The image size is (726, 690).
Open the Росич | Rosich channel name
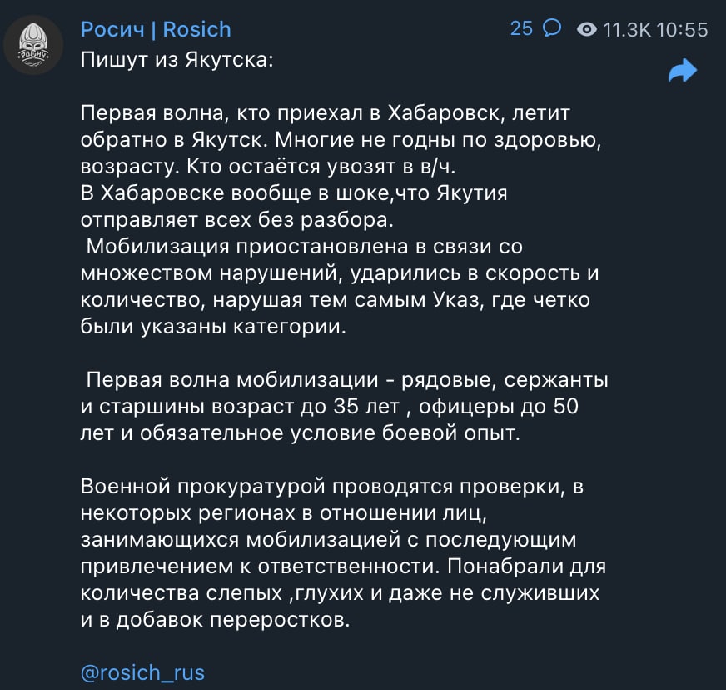[x=156, y=30]
